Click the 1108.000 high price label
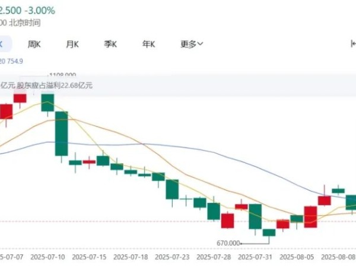The height and width of the screenshot is (267, 356). tap(63, 75)
